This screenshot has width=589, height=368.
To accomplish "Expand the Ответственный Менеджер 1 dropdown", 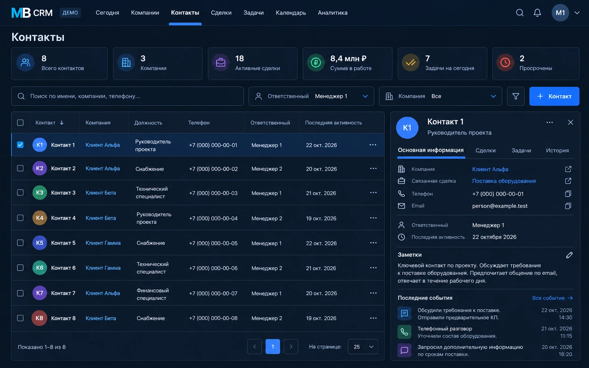I will click(x=311, y=96).
